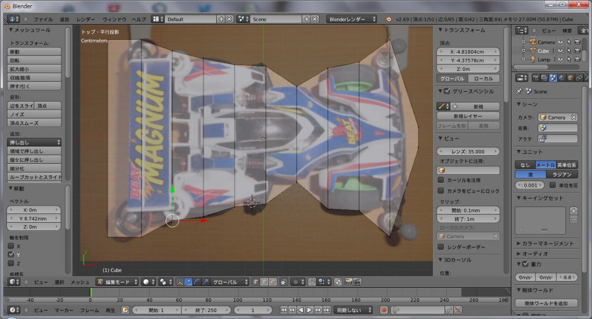Switch to face select mode icon
Screen dimensions: 592x319
click(273, 282)
